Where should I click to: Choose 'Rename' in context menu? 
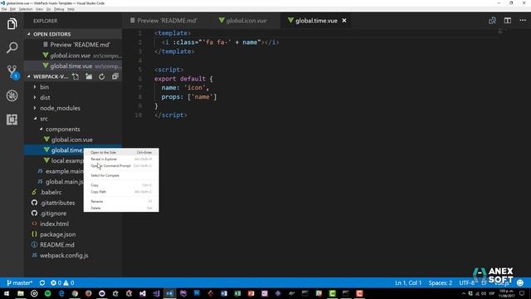(x=121, y=201)
